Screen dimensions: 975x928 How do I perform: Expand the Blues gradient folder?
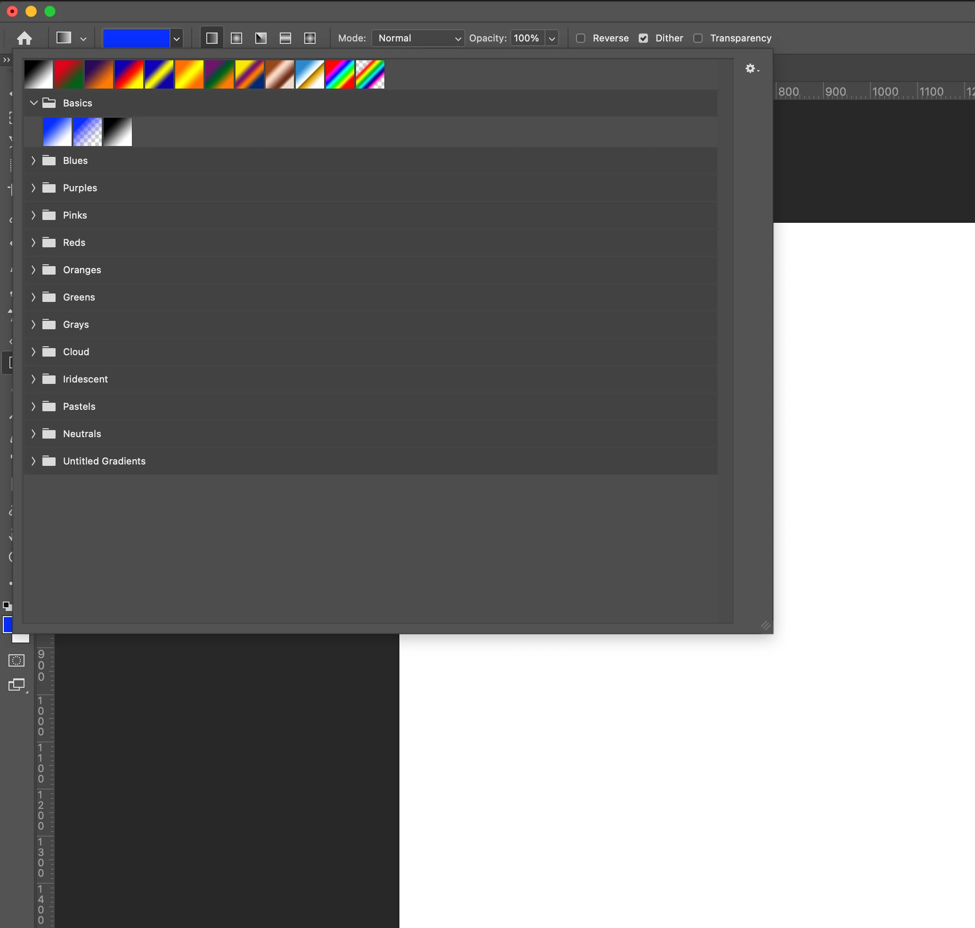33,160
